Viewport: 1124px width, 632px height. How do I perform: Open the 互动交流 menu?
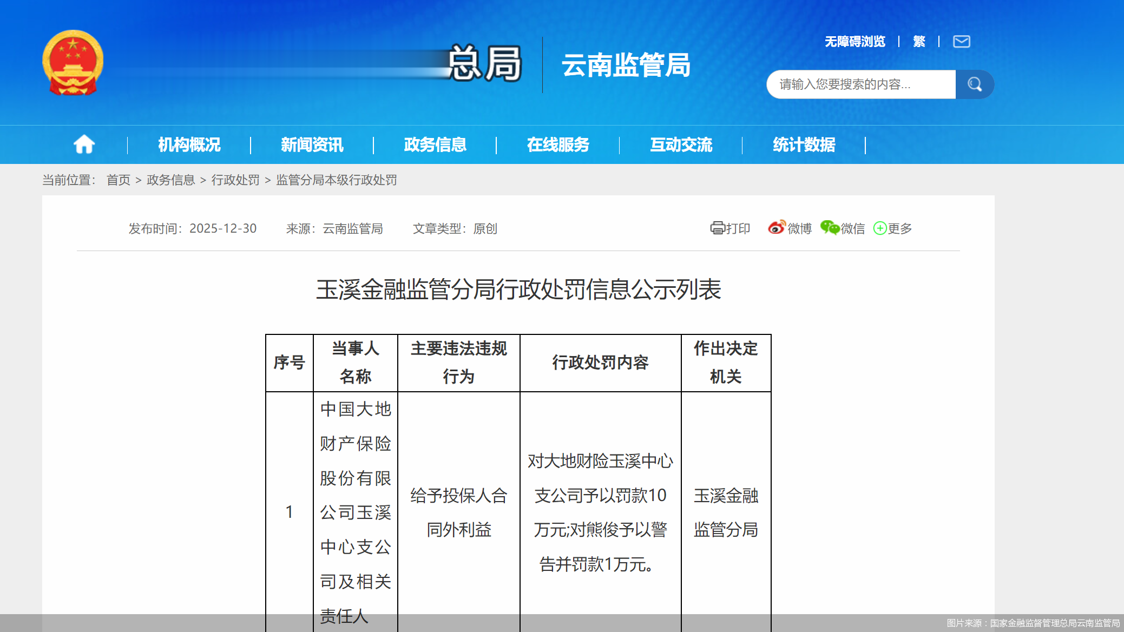681,145
